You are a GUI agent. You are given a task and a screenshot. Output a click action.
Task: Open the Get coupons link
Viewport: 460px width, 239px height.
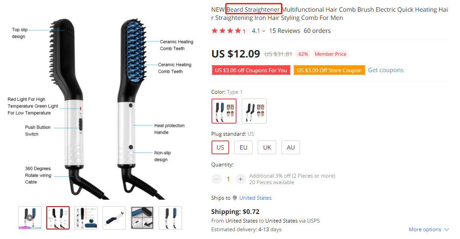coord(386,70)
